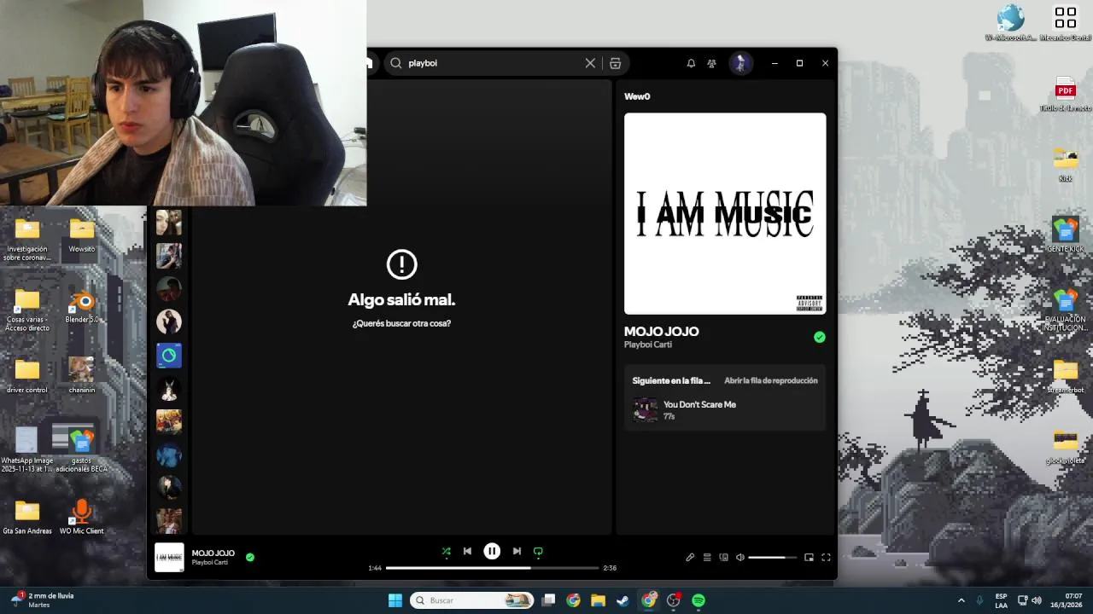
Task: Open friend activity icon
Action: (x=711, y=63)
